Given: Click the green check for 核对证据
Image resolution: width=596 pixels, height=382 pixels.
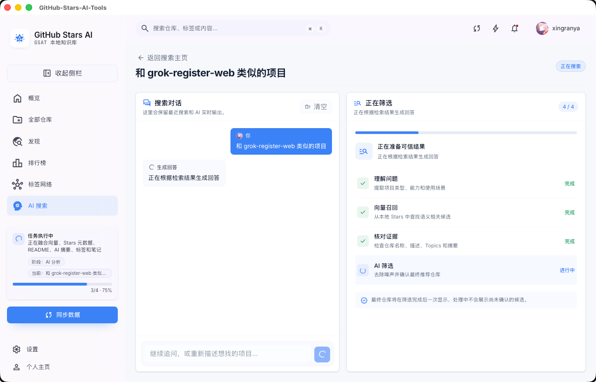Looking at the screenshot, I should coord(363,241).
